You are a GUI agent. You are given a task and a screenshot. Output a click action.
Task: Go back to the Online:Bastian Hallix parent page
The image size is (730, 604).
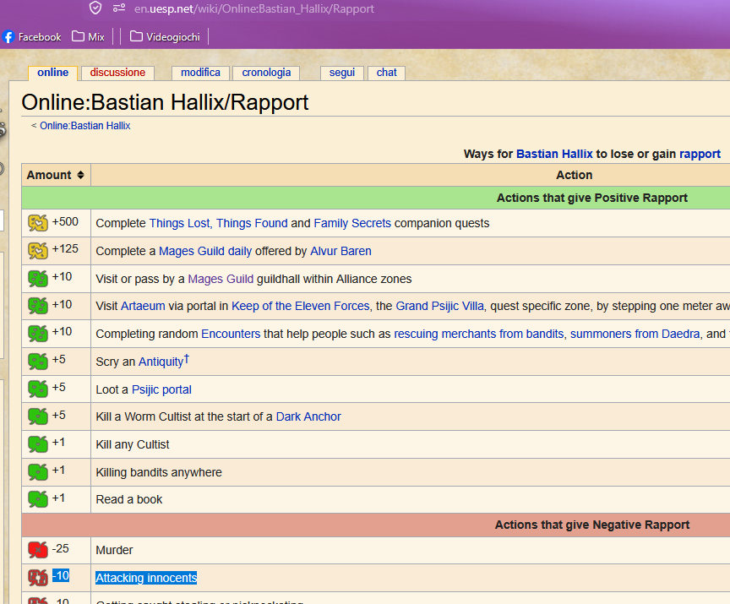(x=84, y=126)
